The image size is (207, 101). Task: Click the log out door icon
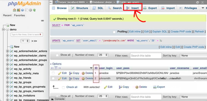(18, 10)
